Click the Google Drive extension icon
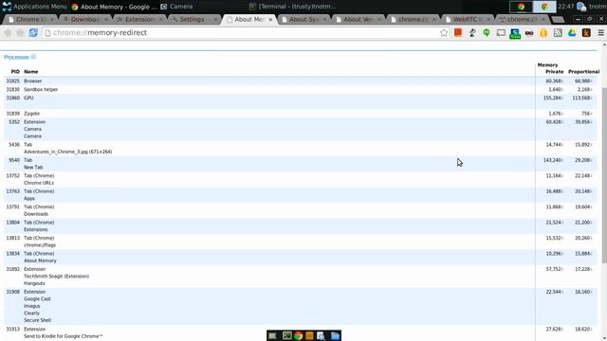 572,33
